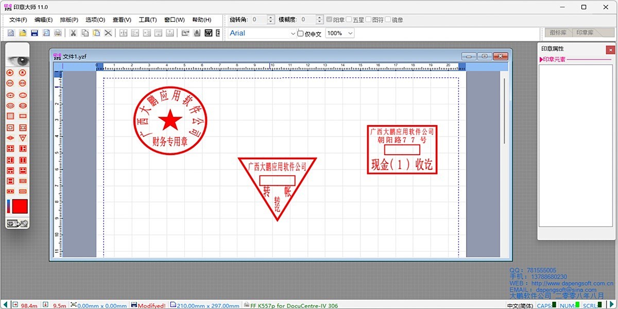Pick the inverted triangle seal template
The width and height of the screenshot is (618, 309).
(23, 138)
